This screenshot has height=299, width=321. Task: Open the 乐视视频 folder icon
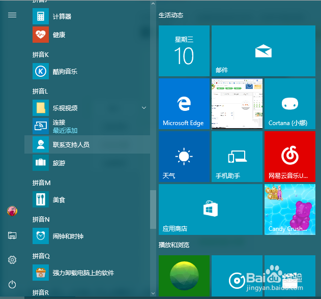[41, 108]
